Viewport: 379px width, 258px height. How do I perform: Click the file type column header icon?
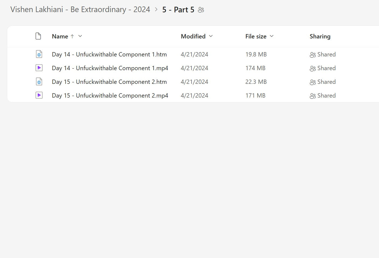pyautogui.click(x=38, y=36)
